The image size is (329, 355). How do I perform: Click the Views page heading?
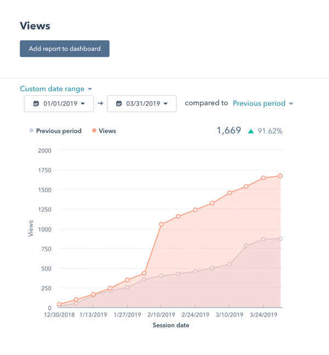[35, 26]
